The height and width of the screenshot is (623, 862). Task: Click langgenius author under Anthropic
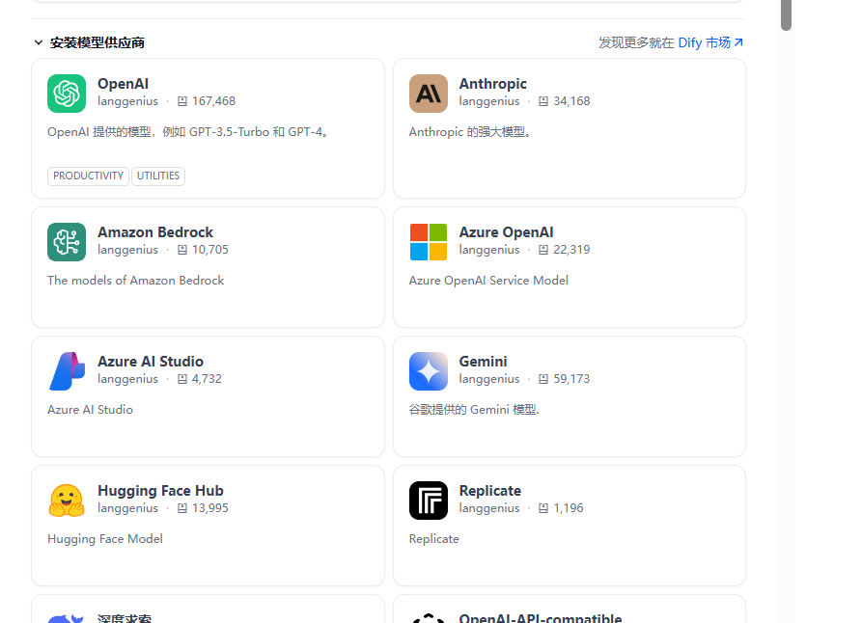pos(489,101)
